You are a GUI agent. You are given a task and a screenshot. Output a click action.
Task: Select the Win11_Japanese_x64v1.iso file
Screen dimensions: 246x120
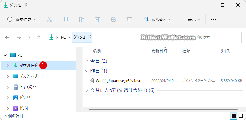(x=119, y=81)
